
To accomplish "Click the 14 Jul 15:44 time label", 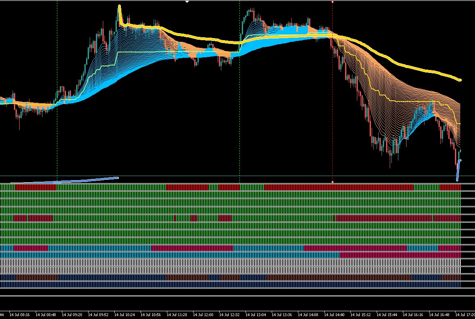I will [387, 315].
